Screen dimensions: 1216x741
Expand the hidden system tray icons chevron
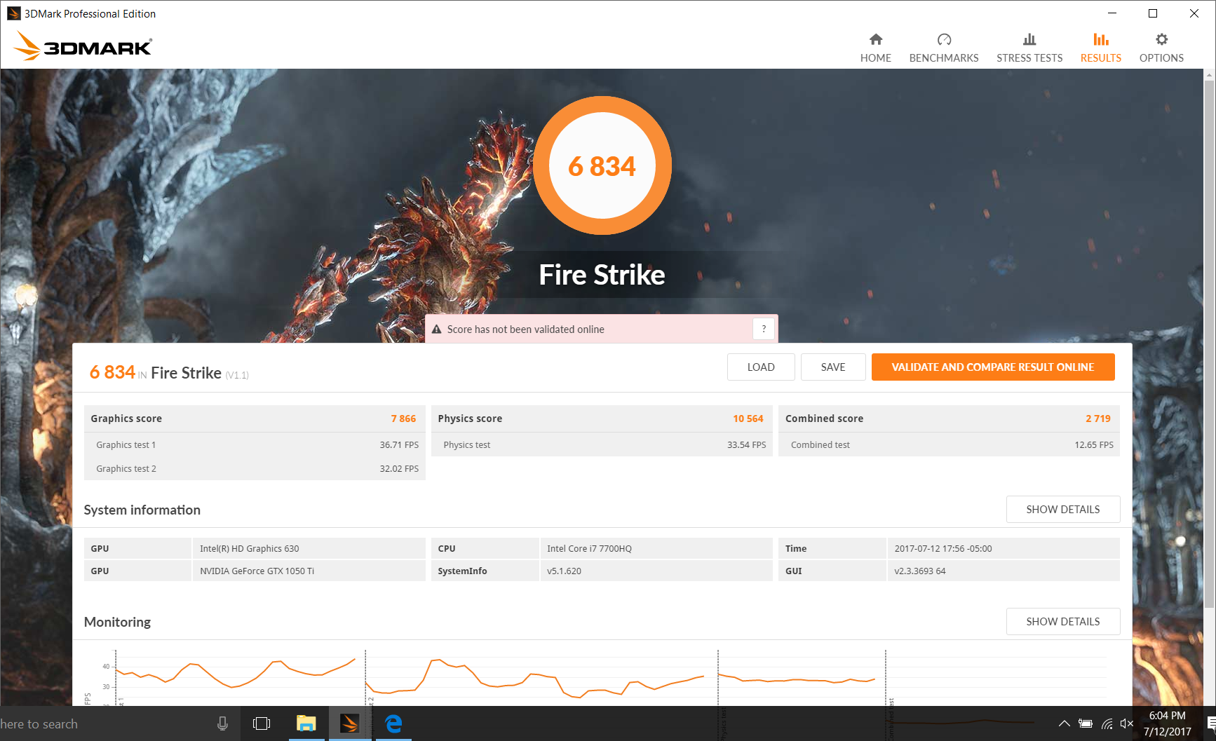(x=1064, y=724)
